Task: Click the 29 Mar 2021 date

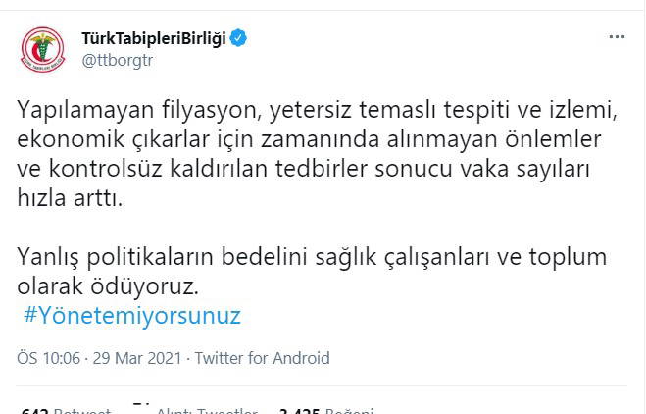Action: 139,358
